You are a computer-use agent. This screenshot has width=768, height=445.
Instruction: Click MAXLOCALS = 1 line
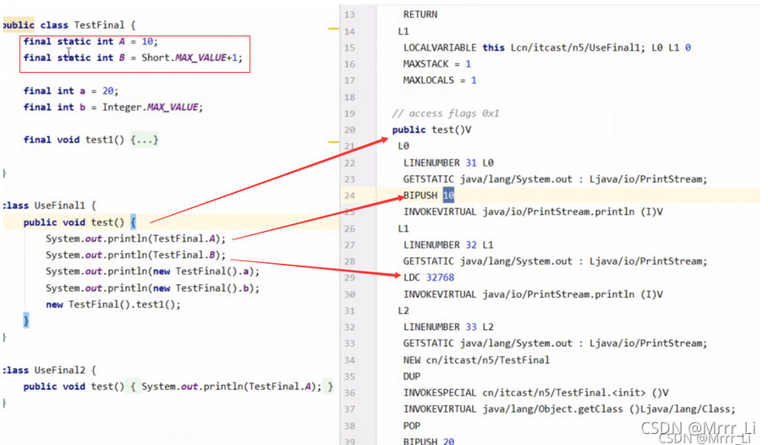(440, 80)
